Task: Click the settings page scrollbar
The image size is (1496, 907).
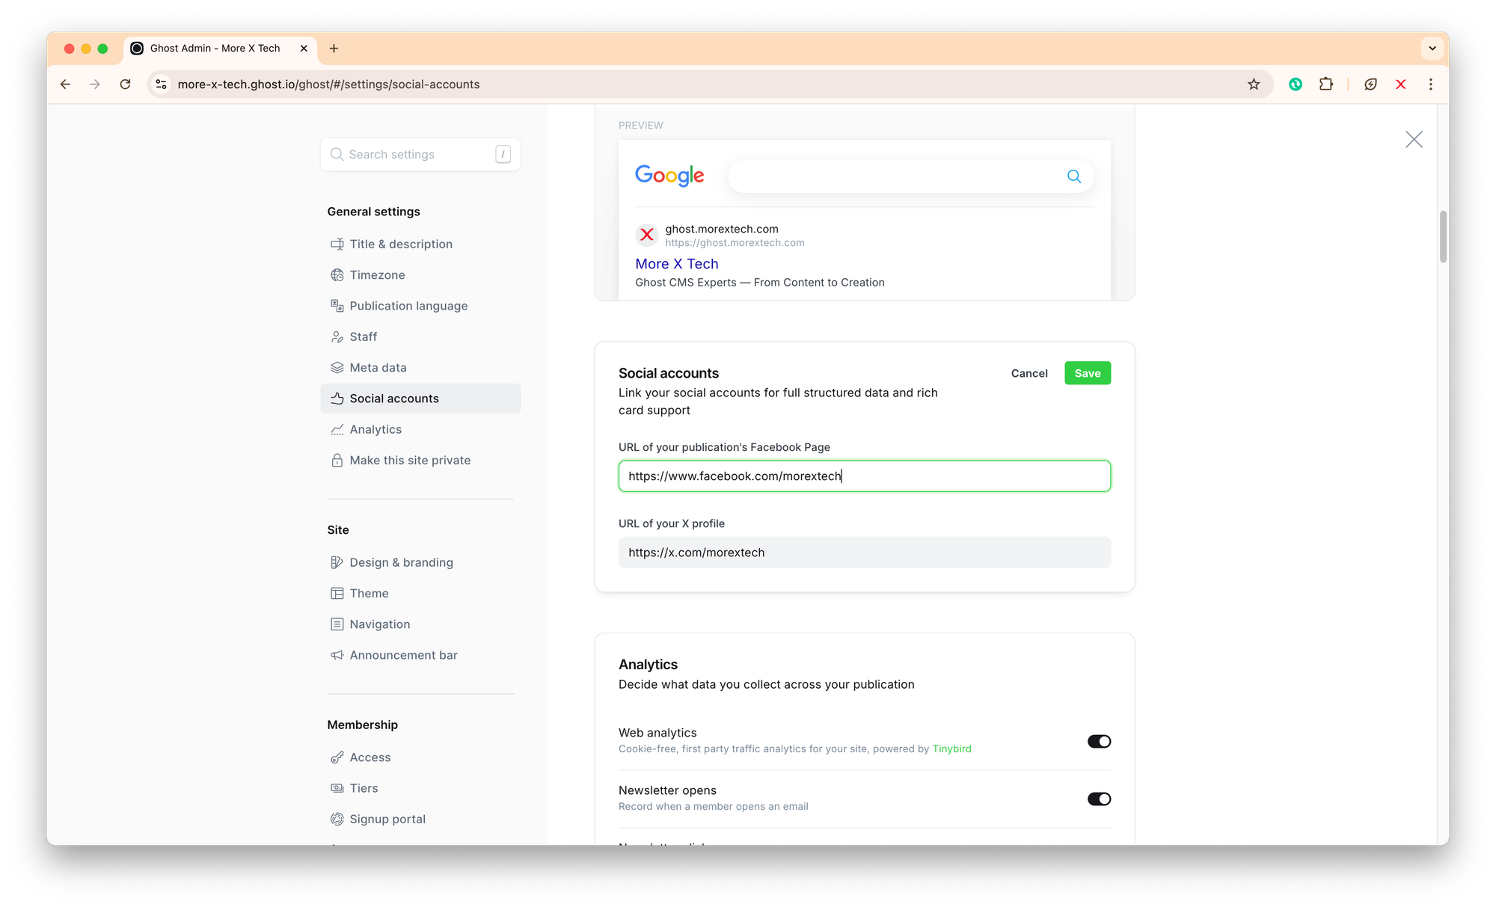Action: point(1443,237)
